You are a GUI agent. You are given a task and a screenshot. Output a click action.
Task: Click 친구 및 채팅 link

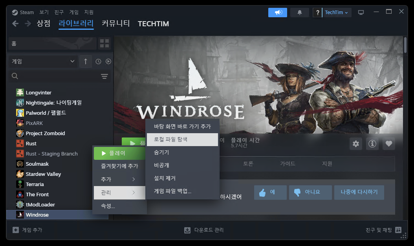379,230
